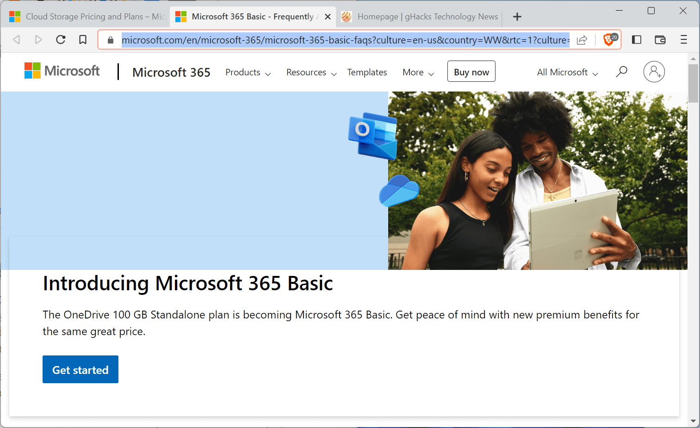Expand the More dropdown menu
The image size is (700, 428).
tap(418, 73)
